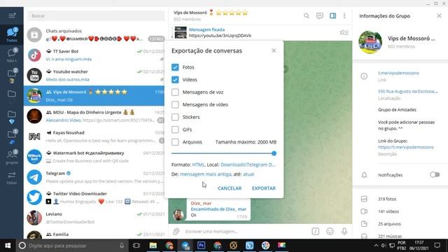
Task: Open the t.me/vipsdemossoro link
Action: [x=398, y=73]
